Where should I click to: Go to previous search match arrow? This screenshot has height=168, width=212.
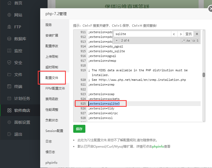click(x=174, y=34)
